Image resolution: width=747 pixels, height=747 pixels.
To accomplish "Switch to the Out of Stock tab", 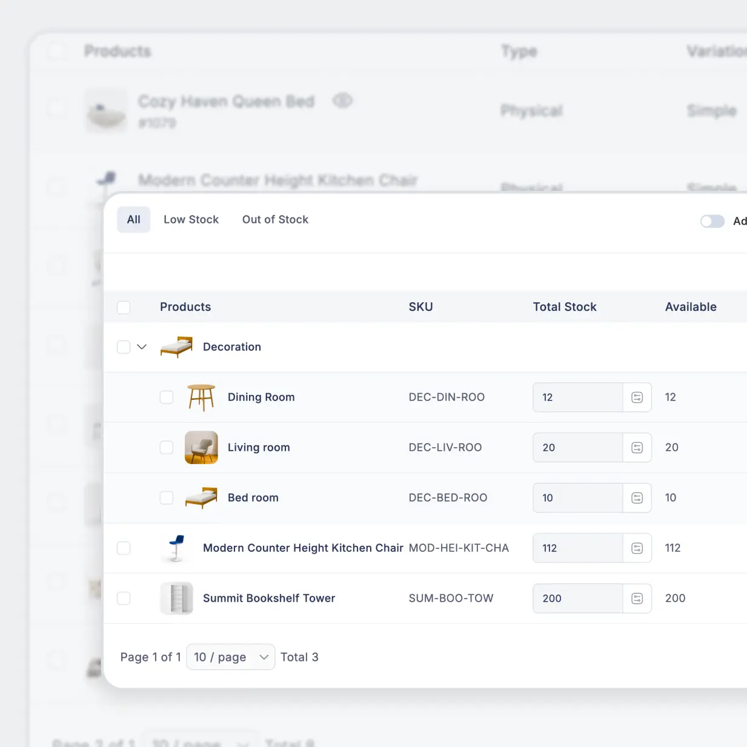I will 275,220.
